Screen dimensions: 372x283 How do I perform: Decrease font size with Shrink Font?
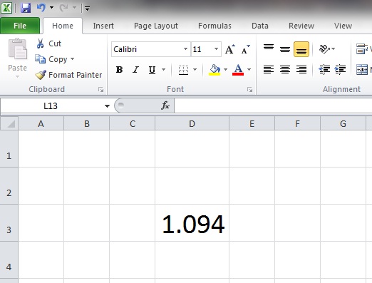(x=245, y=49)
